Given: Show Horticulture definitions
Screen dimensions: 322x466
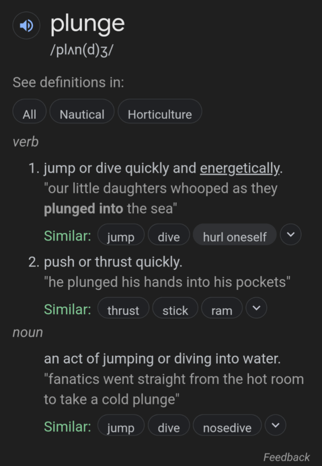Looking at the screenshot, I should coord(160,114).
